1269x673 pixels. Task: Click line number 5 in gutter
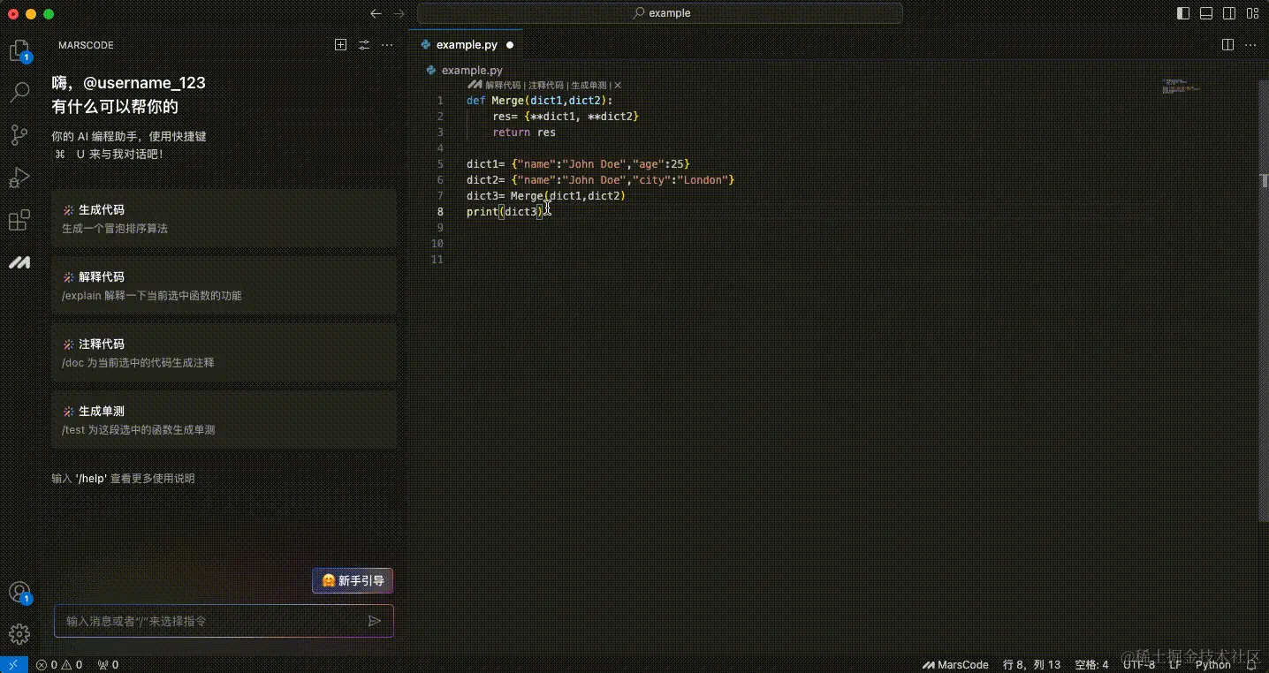coord(440,164)
